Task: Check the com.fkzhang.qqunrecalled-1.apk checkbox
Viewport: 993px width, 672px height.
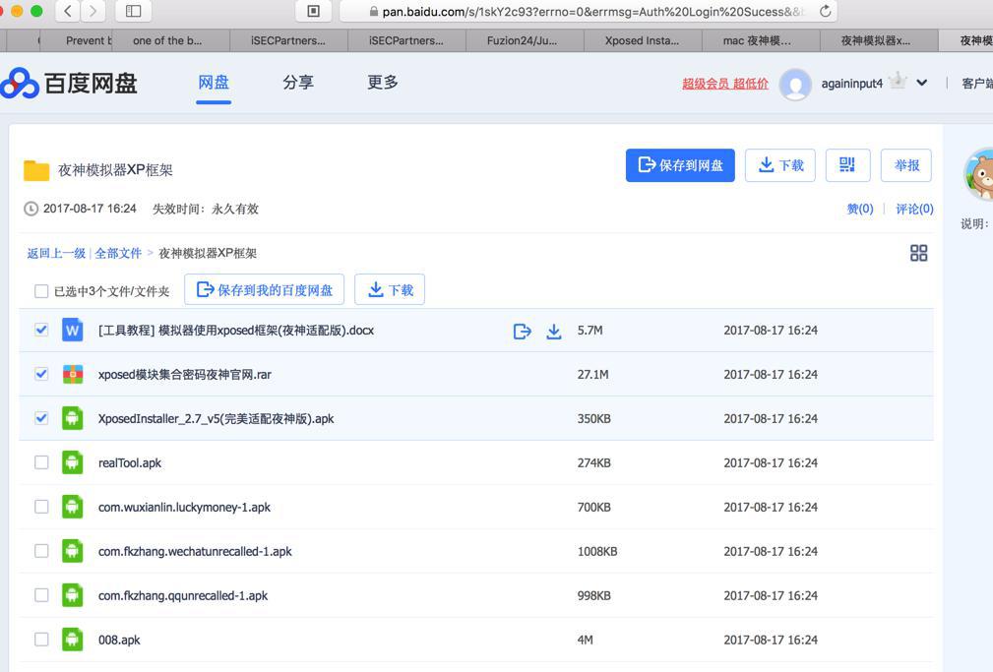Action: click(x=41, y=594)
